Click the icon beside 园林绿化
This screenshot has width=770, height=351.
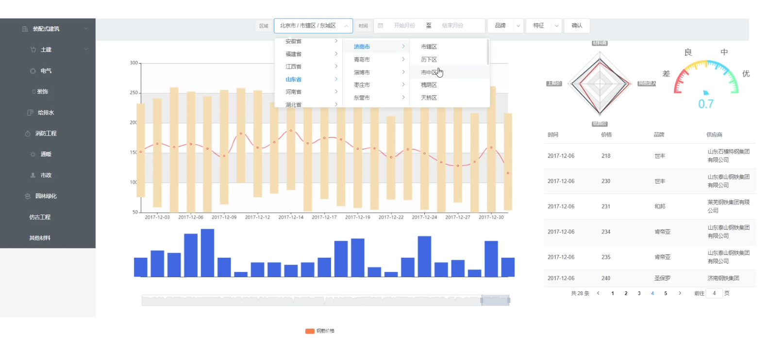point(28,196)
